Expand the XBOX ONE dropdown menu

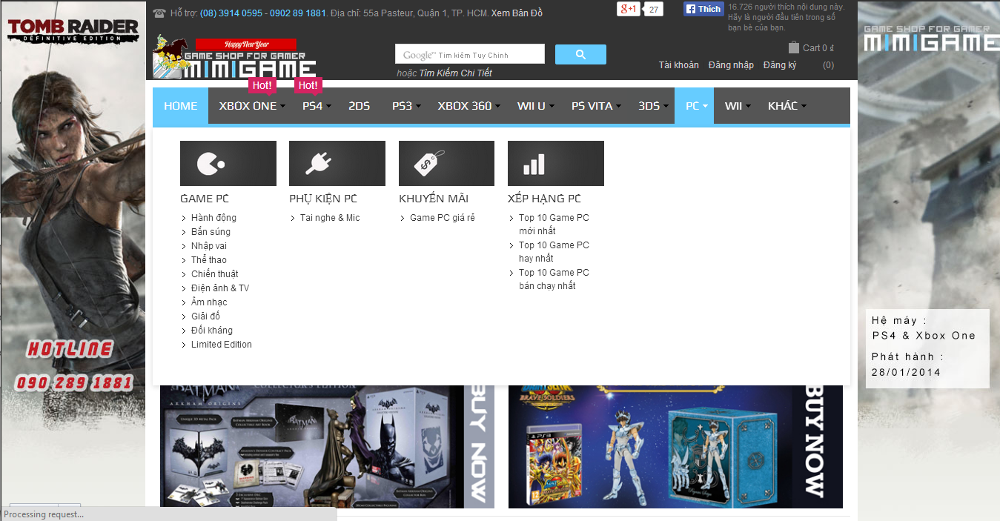252,106
